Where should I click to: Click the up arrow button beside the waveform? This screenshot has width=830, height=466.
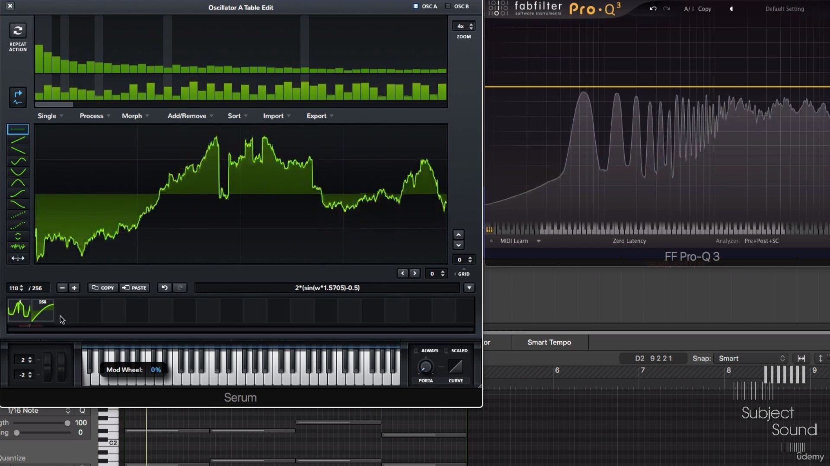459,235
